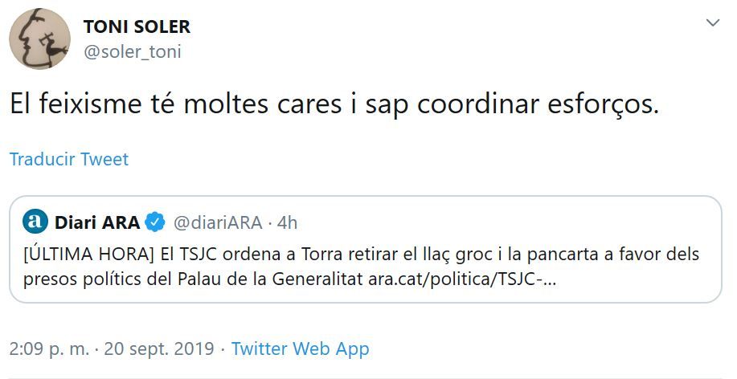Click Traducir Tweet to translate
The width and height of the screenshot is (737, 379).
pos(69,159)
